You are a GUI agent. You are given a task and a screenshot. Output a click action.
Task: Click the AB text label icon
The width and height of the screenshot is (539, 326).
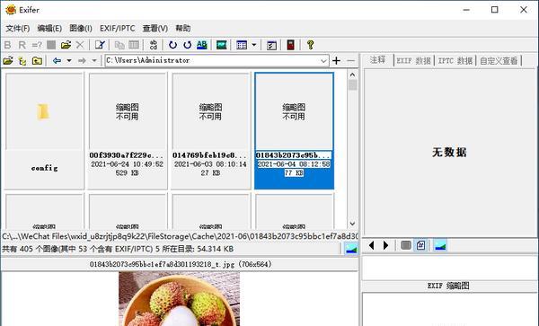pos(202,45)
